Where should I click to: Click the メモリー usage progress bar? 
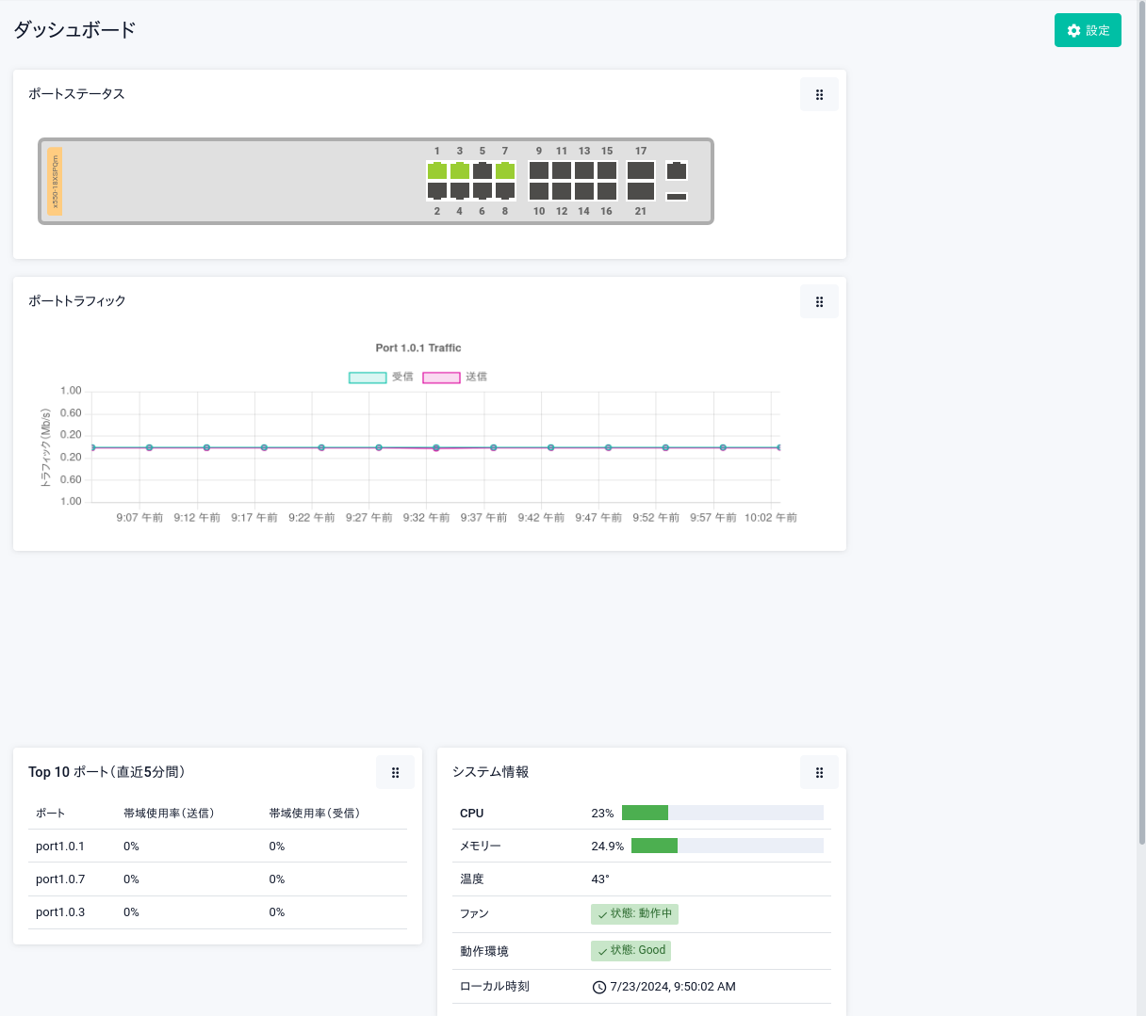click(x=727, y=846)
